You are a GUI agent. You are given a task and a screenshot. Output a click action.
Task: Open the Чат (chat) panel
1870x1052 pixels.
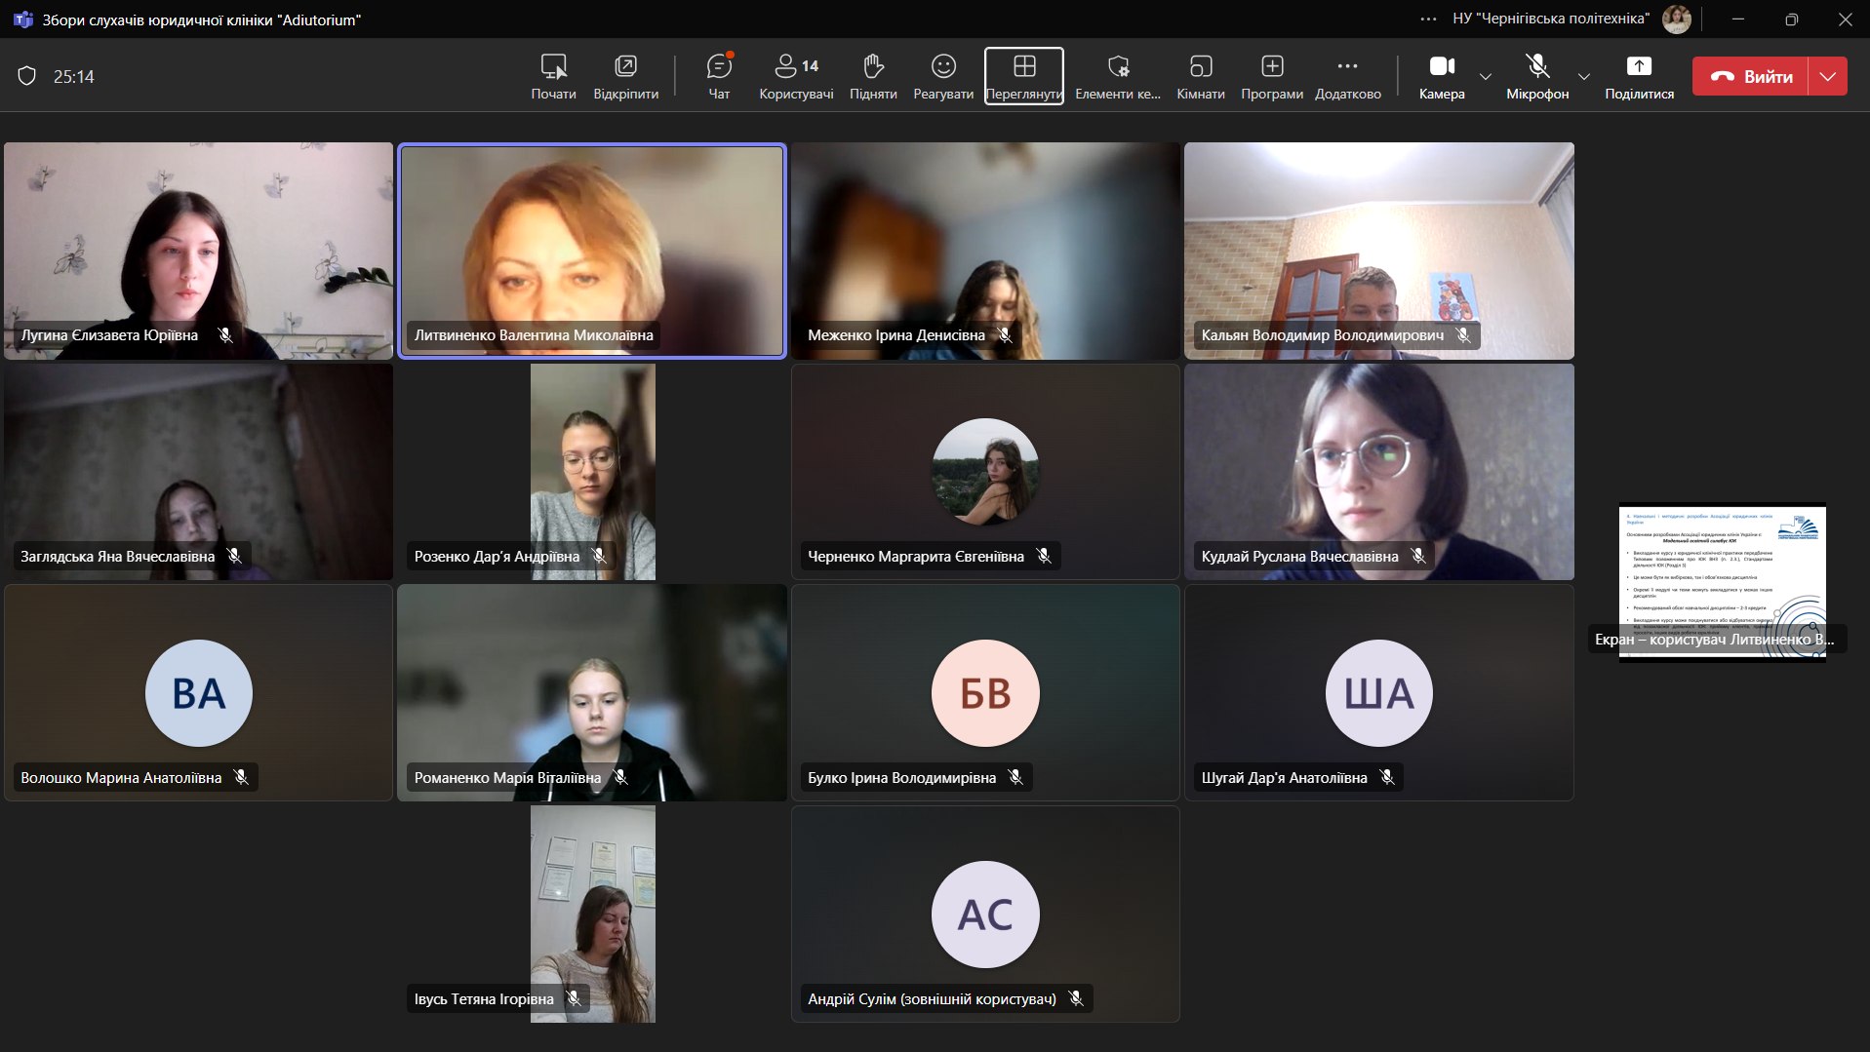tap(719, 76)
